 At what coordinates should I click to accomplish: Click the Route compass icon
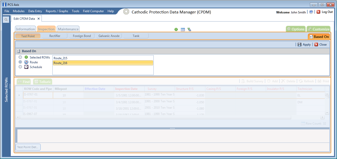coord(26,62)
